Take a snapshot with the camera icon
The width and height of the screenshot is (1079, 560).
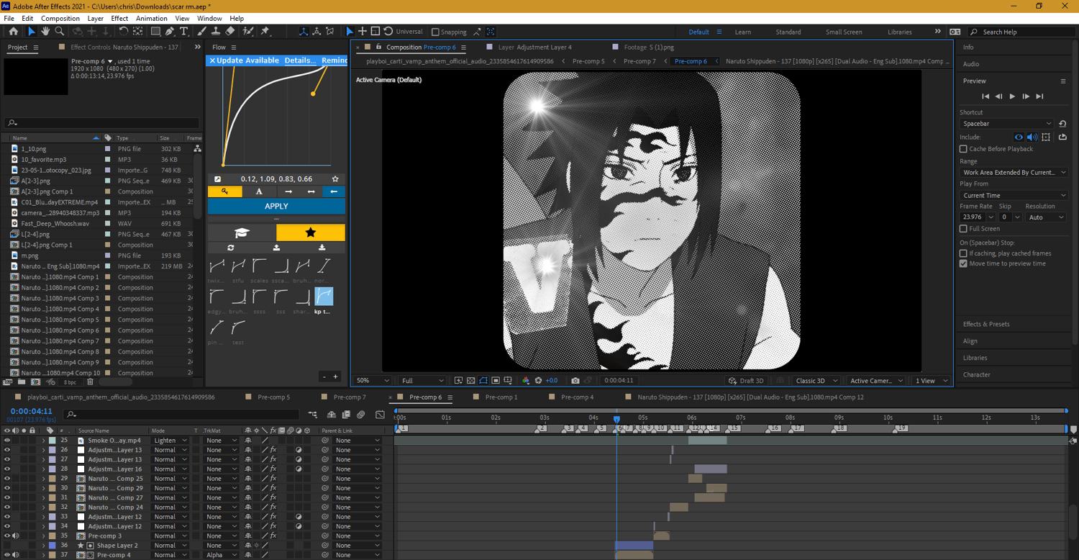pyautogui.click(x=575, y=381)
